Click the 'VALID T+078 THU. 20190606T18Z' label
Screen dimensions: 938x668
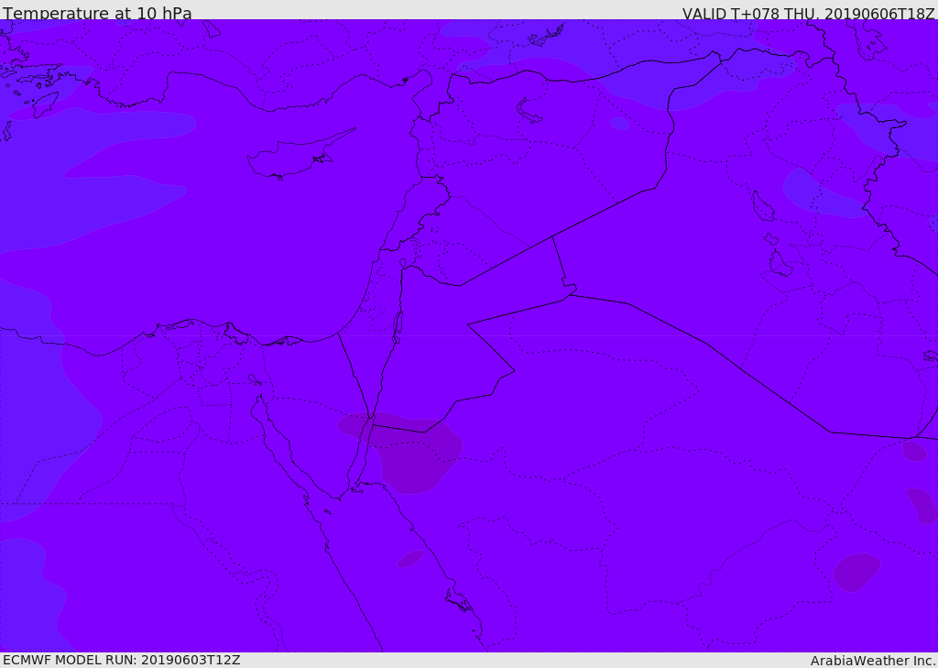point(808,13)
